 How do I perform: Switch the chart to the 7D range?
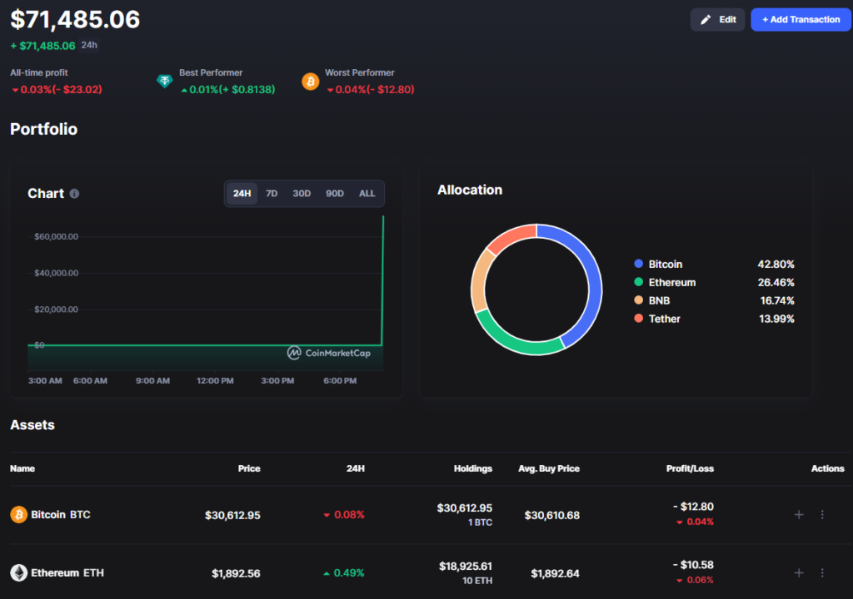(x=272, y=194)
